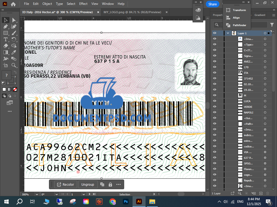Viewport: 277px width, 207px height.
Task: Toggle visibility of Layer 1
Action: coord(215,33)
